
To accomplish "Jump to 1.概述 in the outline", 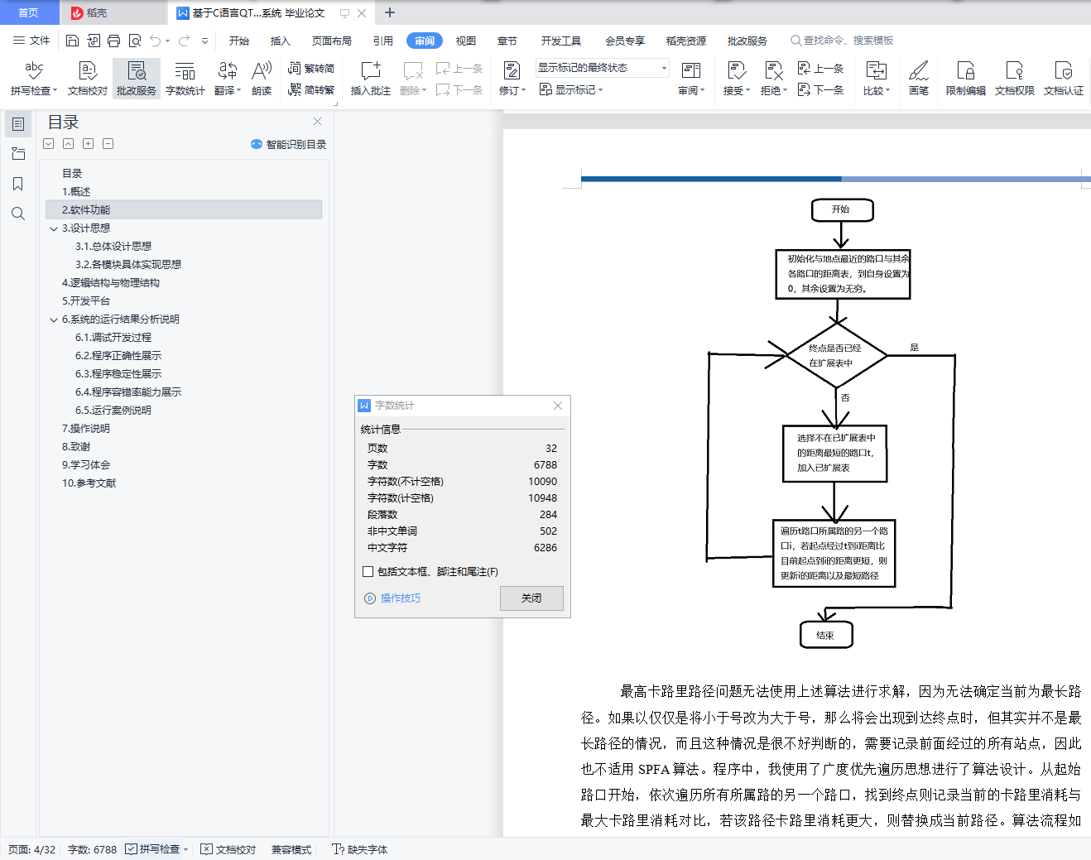I will (x=76, y=192).
